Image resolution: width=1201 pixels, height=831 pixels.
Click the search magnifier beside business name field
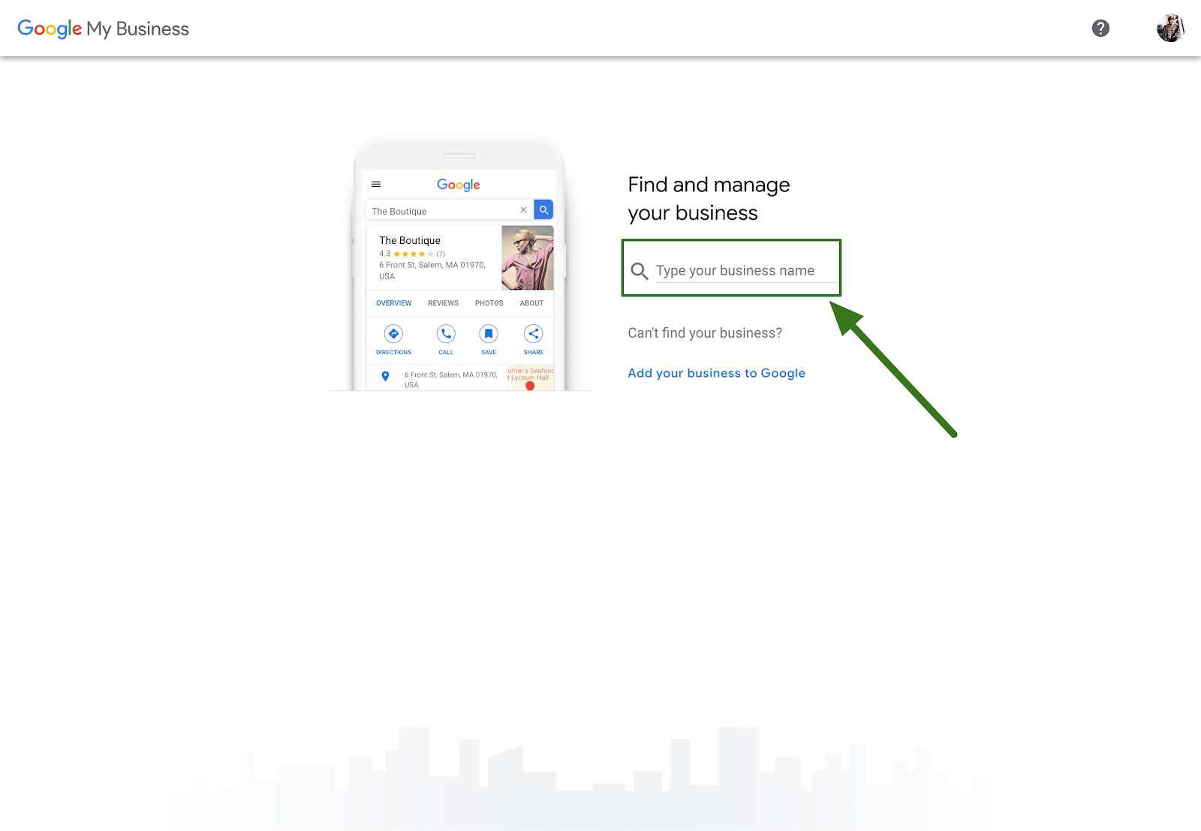pos(640,271)
